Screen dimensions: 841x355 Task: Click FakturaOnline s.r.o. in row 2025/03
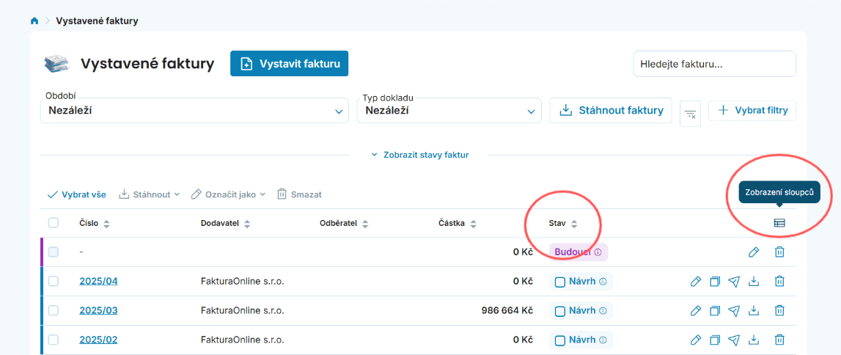point(242,310)
